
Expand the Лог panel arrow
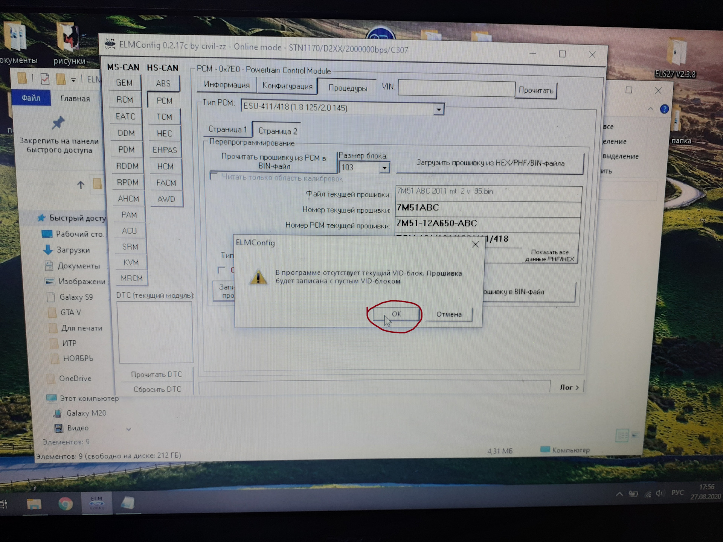(x=569, y=387)
